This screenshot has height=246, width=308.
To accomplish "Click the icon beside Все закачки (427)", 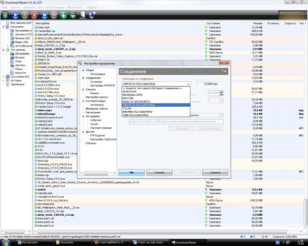I will tap(8, 23).
